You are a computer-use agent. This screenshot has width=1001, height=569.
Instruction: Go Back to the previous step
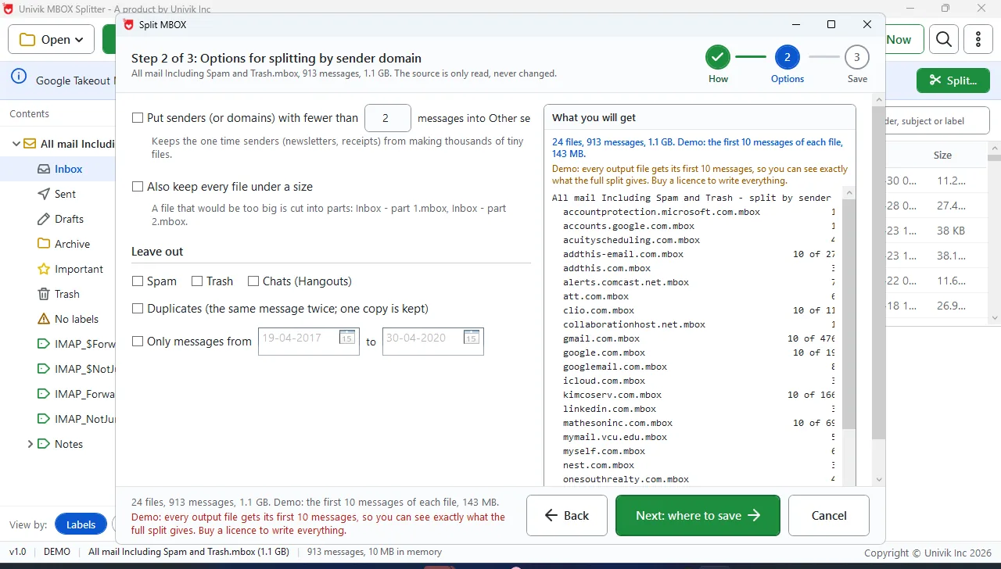(x=567, y=515)
